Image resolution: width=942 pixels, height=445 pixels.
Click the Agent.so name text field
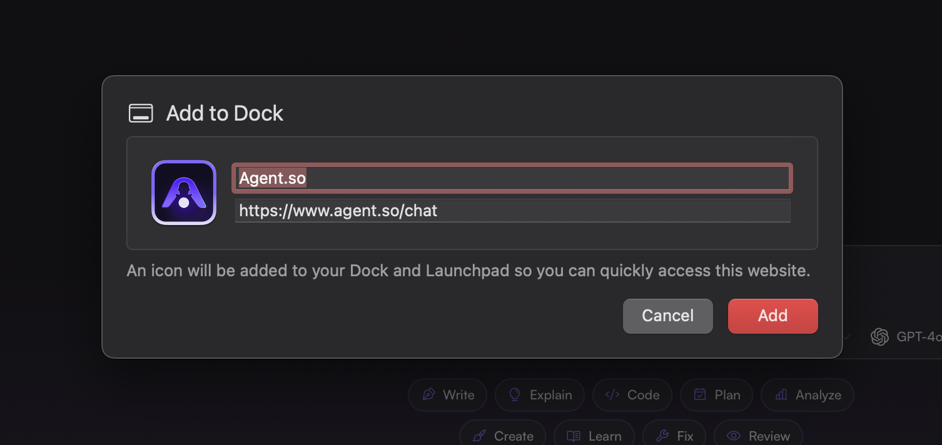[x=512, y=178]
